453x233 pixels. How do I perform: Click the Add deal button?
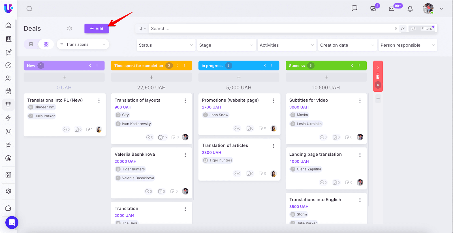[x=97, y=29]
